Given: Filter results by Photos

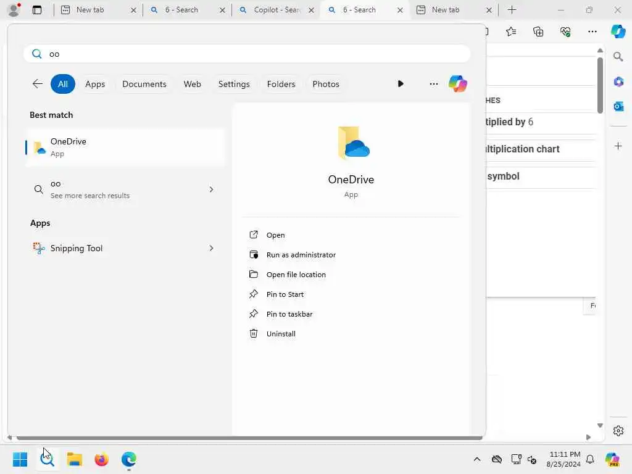Looking at the screenshot, I should point(326,84).
